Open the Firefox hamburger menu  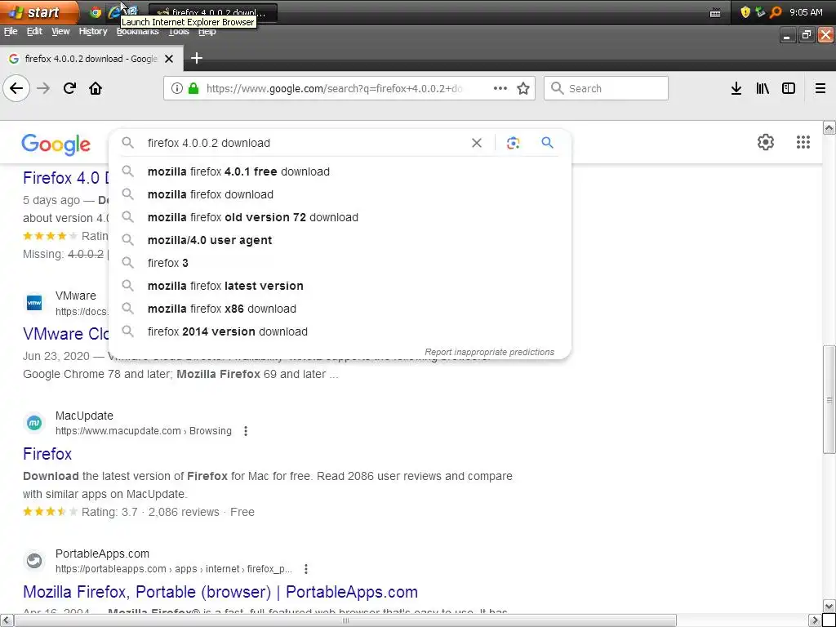pos(820,88)
